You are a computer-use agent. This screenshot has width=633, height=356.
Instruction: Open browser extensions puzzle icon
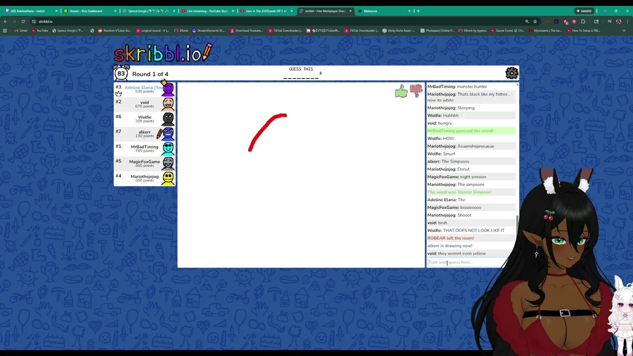tap(583, 21)
